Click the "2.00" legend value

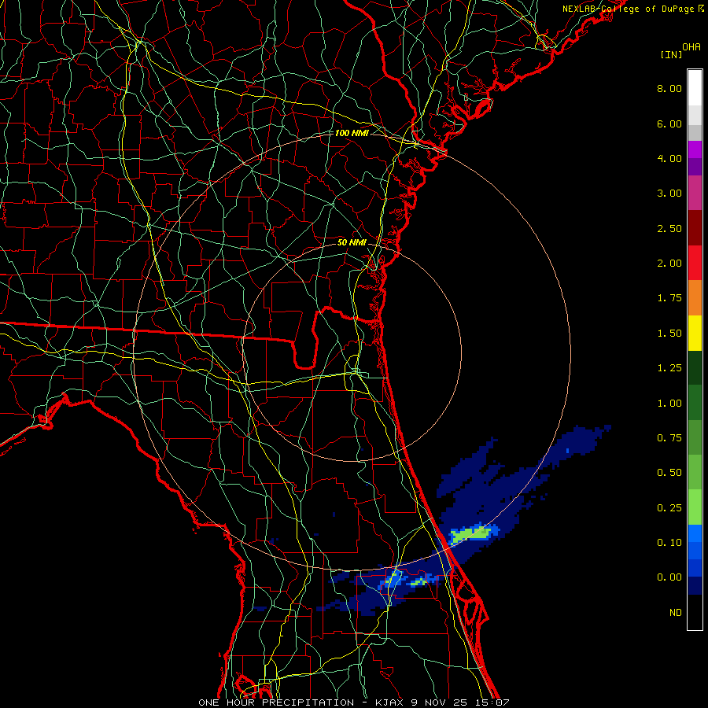[669, 264]
